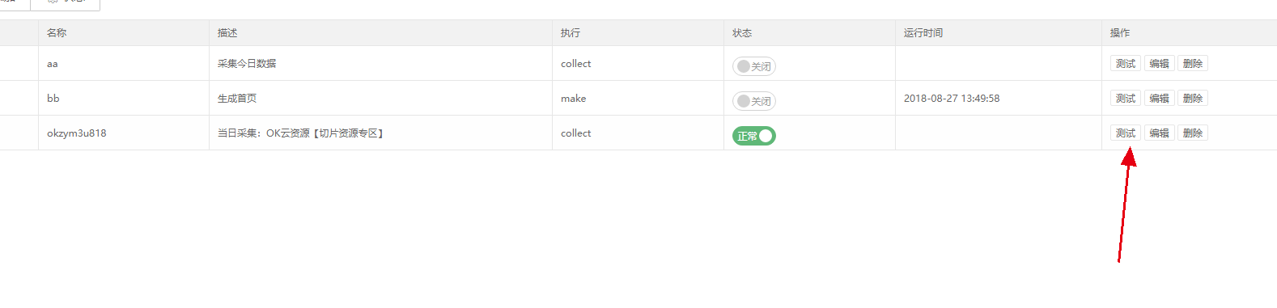The image size is (1277, 308).
Task: Click the 状态 column header
Action: pyautogui.click(x=742, y=33)
